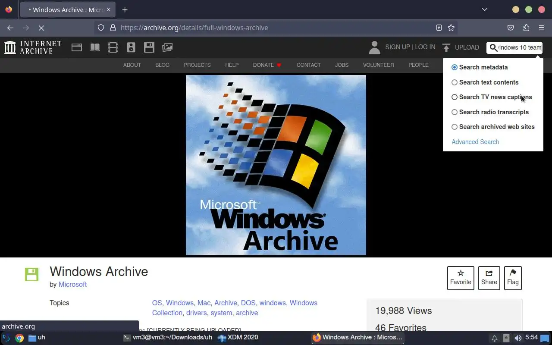The image size is (552, 345).
Task: Open the Audio speaker icon
Action: [131, 47]
